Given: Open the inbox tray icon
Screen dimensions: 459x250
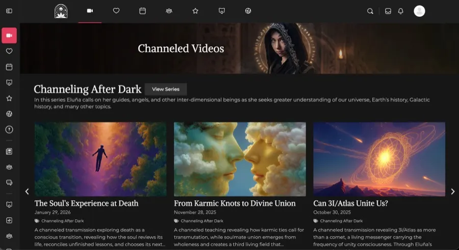Looking at the screenshot, I should click(388, 11).
